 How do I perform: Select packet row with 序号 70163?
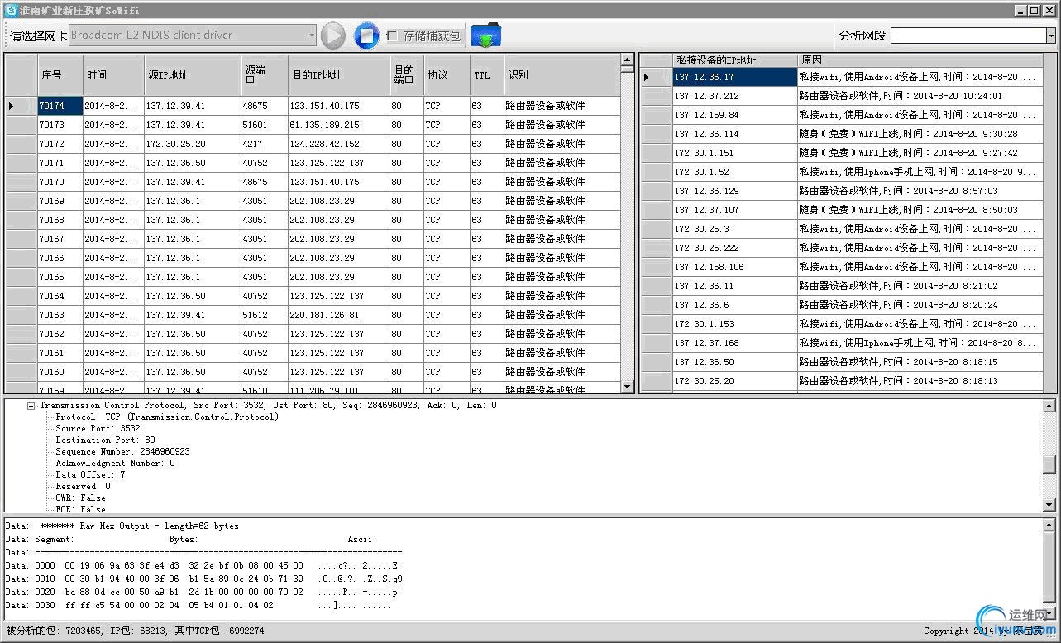click(313, 315)
